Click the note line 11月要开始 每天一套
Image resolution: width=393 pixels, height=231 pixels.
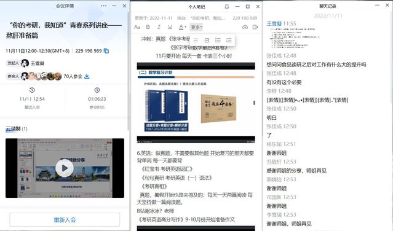pos(194,56)
